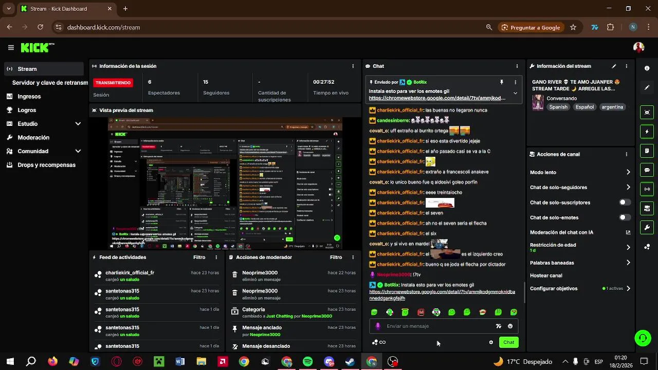658x370 pixels.
Task: Open Palabras baneadas arrow
Action: (628, 263)
